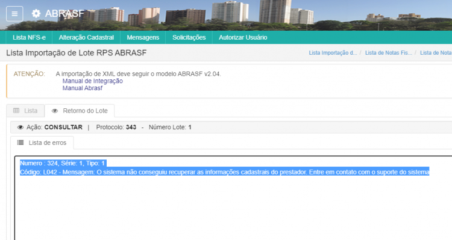This screenshot has height=240, width=452.
Task: Follow the Lista Importação d... breadcrumb
Action: point(333,53)
